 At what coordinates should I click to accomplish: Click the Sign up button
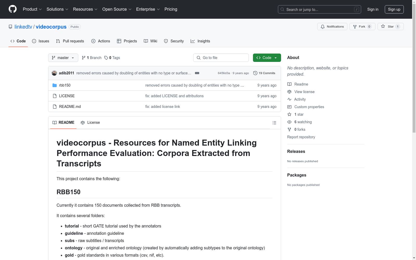pyautogui.click(x=394, y=9)
